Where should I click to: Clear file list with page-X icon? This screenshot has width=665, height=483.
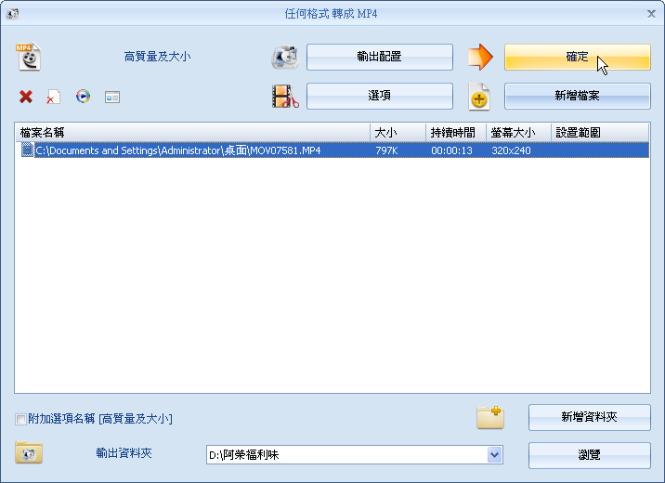pyautogui.click(x=54, y=97)
